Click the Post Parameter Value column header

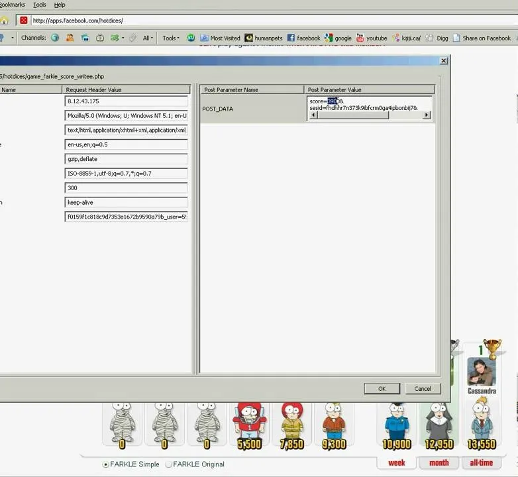click(370, 89)
